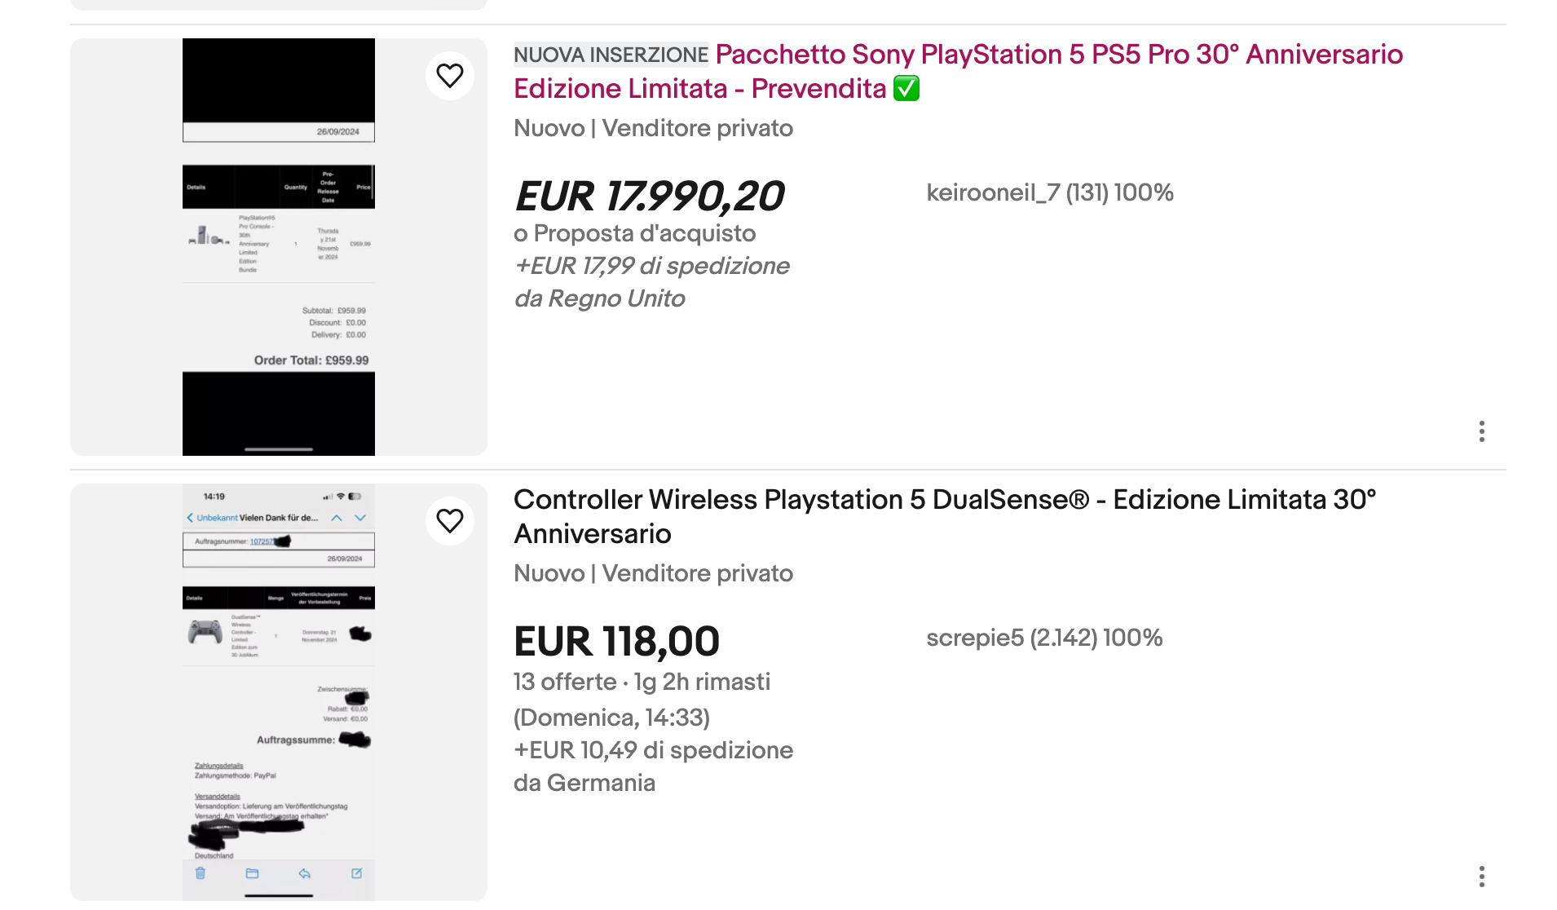This screenshot has height=910, width=1557.
Task: Click the folder icon in the DualSense email screenshot
Action: [x=252, y=873]
